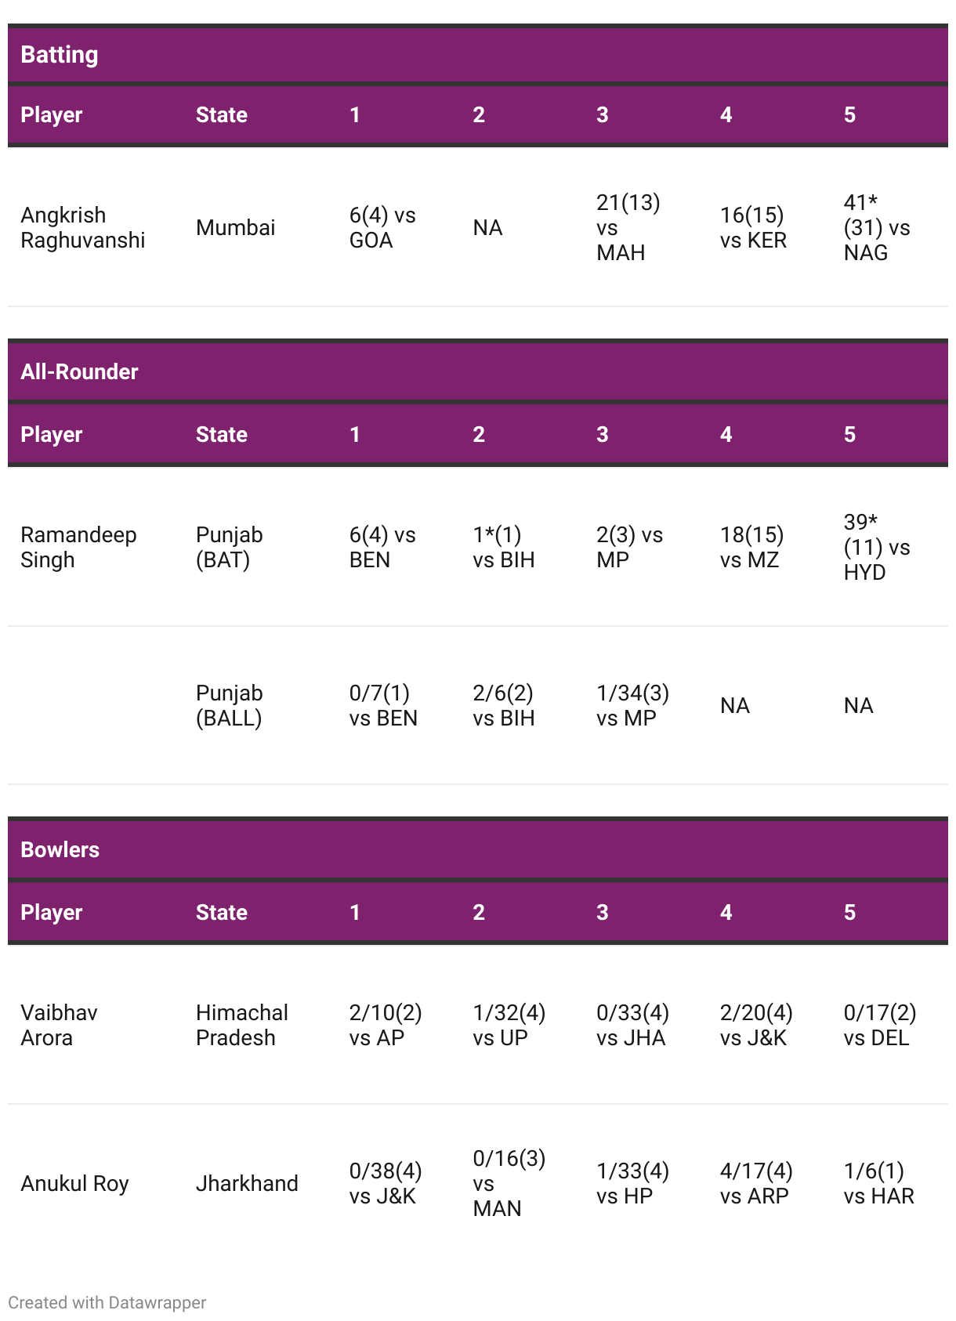Click the Punjab (BALL) state cell
Viewport: 956px width, 1321px height.
click(x=230, y=705)
